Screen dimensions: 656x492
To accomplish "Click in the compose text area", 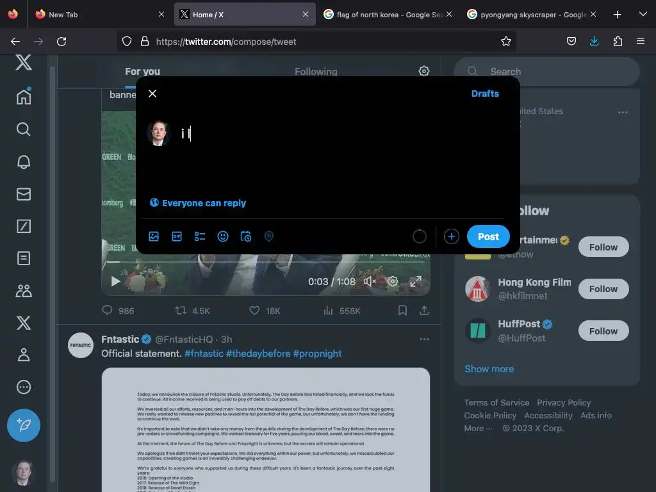I will point(341,134).
